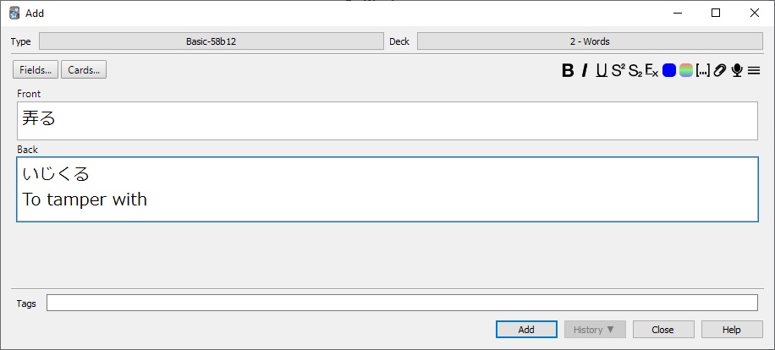Open the editor hamburger menu
The image size is (775, 350).
pyautogui.click(x=754, y=71)
